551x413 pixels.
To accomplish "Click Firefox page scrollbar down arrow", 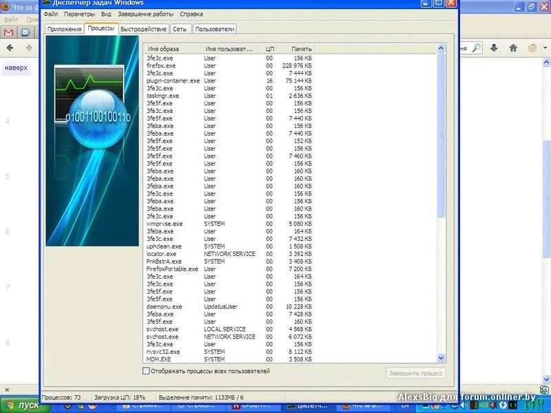I will (x=546, y=379).
